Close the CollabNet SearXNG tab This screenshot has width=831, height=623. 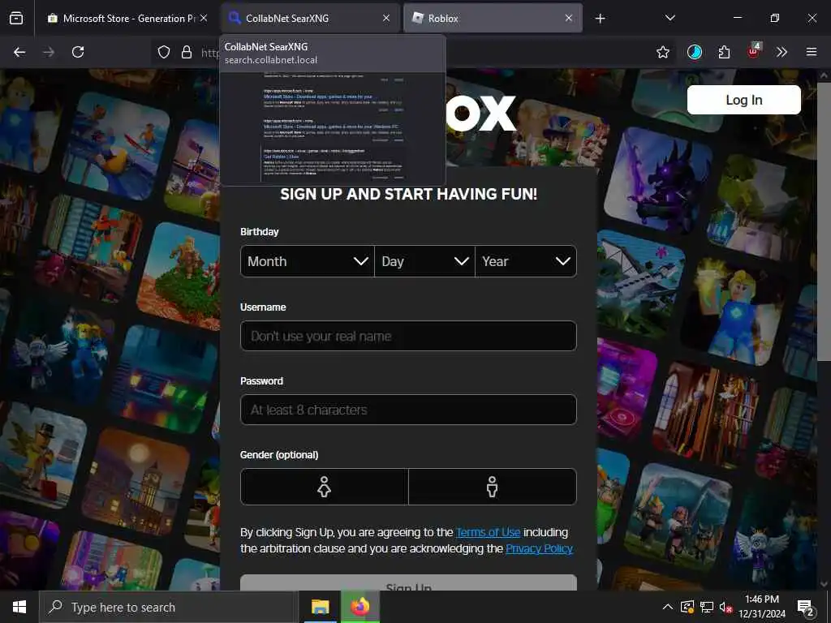(x=386, y=18)
